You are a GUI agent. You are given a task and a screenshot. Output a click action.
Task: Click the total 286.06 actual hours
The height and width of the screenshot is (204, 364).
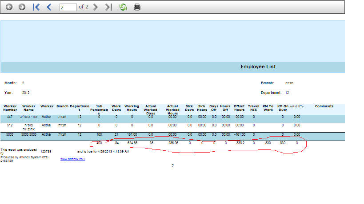click(x=173, y=143)
